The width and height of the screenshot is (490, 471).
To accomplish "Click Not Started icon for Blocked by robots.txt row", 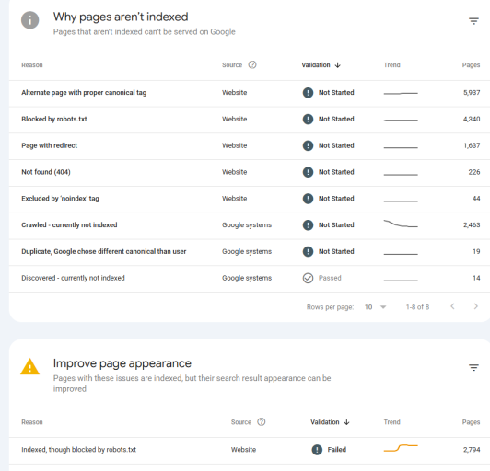I will click(308, 119).
